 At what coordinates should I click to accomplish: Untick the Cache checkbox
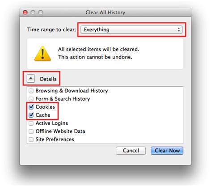pos(31,115)
